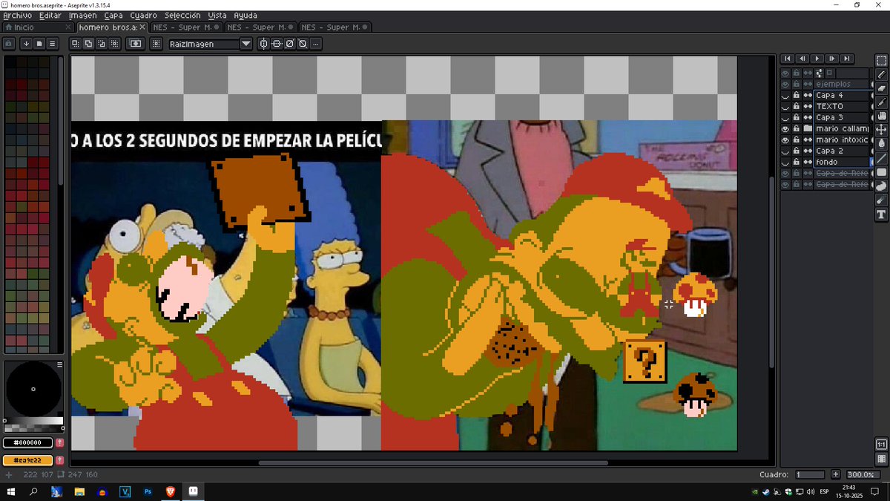Select the Line tool
The height and width of the screenshot is (501, 890).
tap(881, 158)
